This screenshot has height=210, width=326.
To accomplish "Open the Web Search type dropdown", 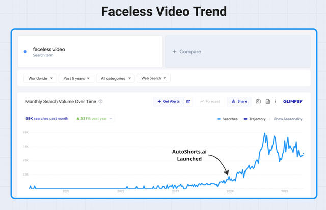I will (153, 78).
